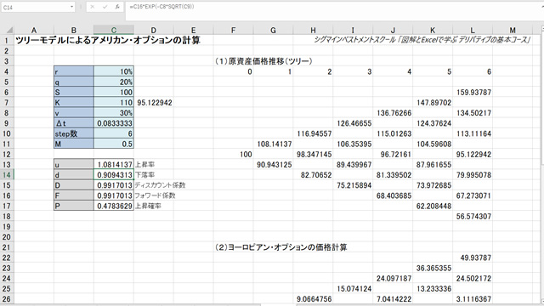This screenshot has height=306, width=544.
Task: Click the Enter checkmark icon in formula bar
Action: click(105, 7)
